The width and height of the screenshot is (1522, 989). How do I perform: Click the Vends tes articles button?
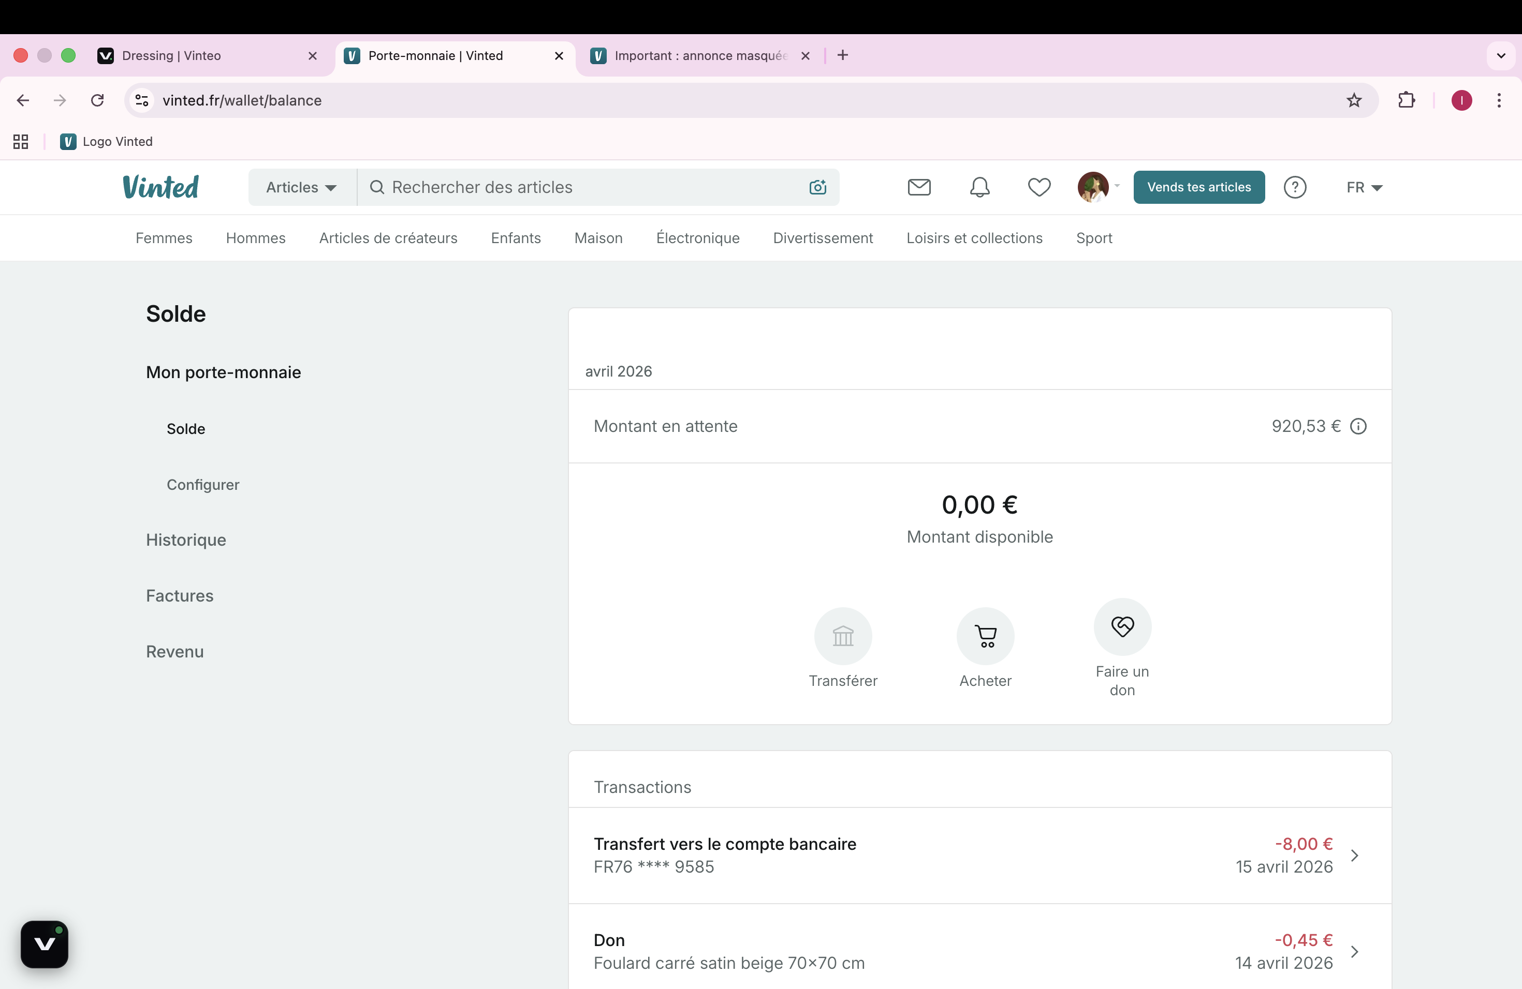[x=1198, y=187]
